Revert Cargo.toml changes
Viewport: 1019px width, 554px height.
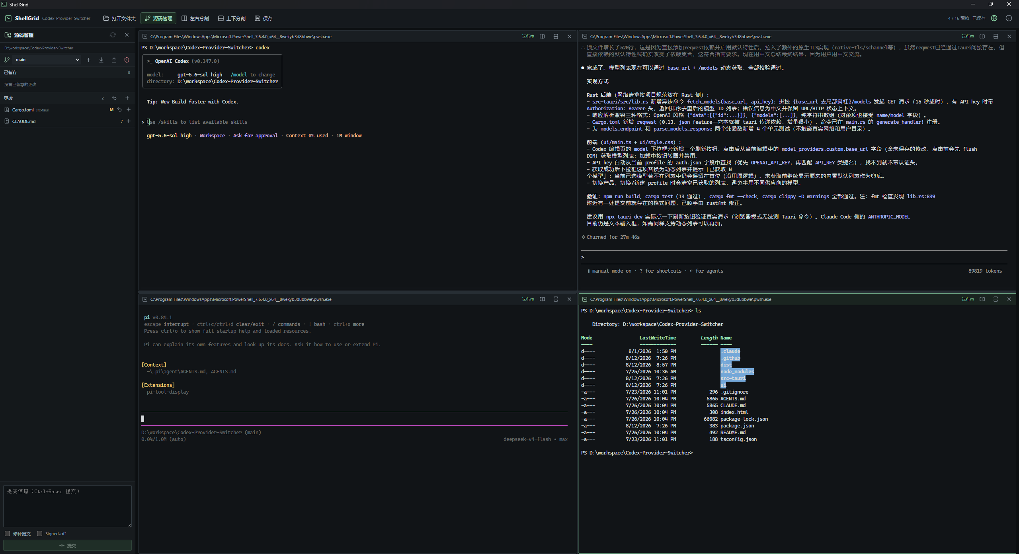point(119,109)
